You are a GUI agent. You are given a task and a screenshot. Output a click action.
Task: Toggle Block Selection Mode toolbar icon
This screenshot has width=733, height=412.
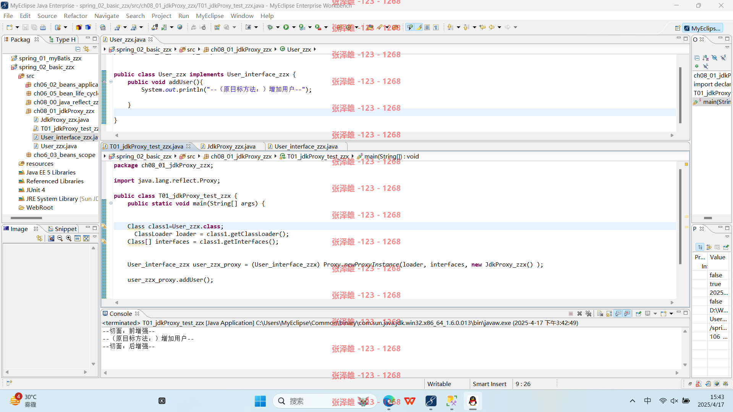[x=427, y=27]
